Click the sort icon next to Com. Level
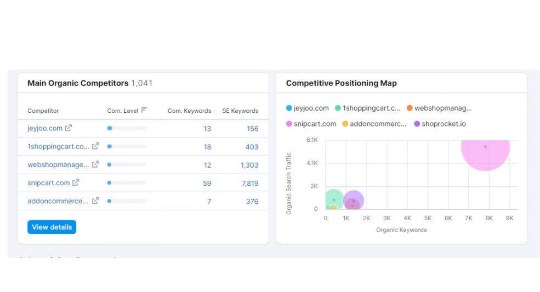The width and height of the screenshot is (540, 292). (x=144, y=110)
